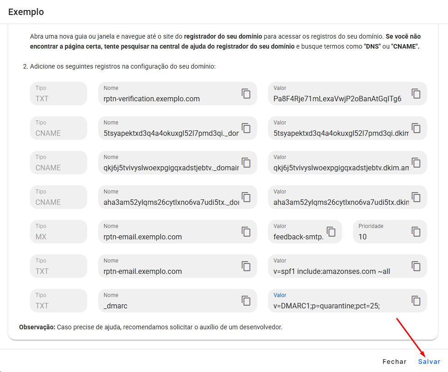Copy the Prioridade value 10
Screen dimensions: 448x372
pyautogui.click(x=416, y=232)
